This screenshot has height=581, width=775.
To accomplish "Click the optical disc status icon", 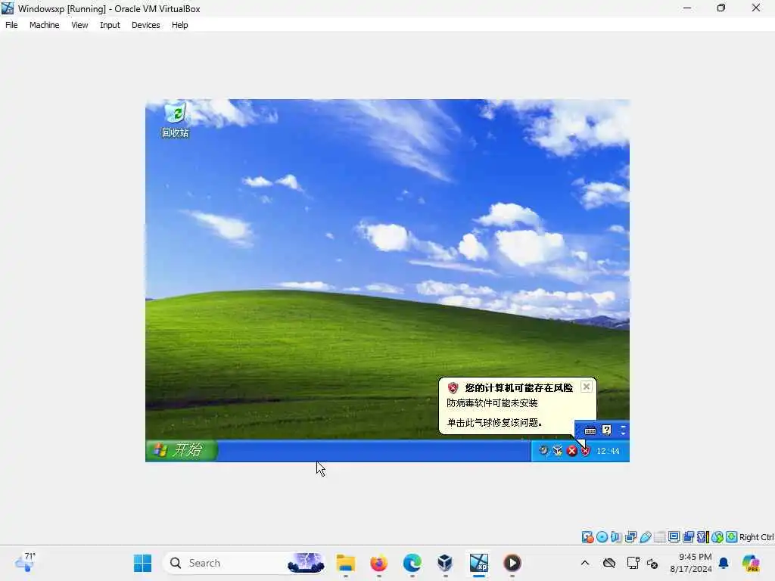I will pos(602,537).
